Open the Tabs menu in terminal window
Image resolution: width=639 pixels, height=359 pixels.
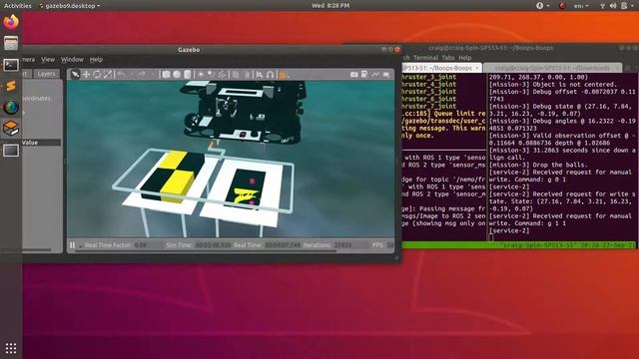tap(448, 58)
